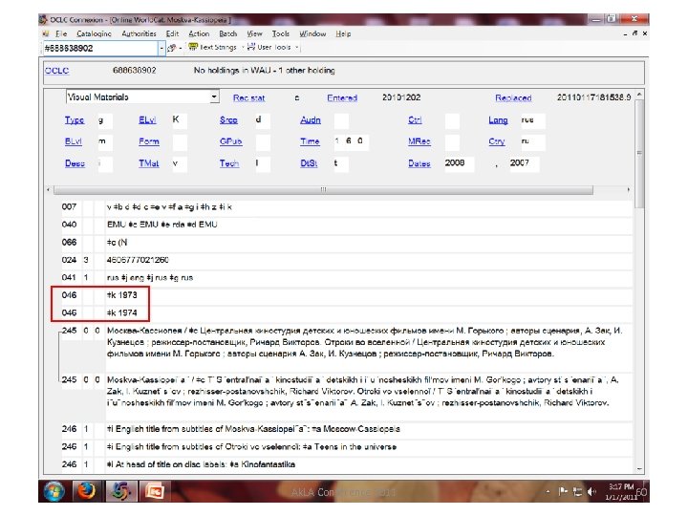Click the TMat fixed field link
Viewport: 688px width, 516px height.
point(149,163)
